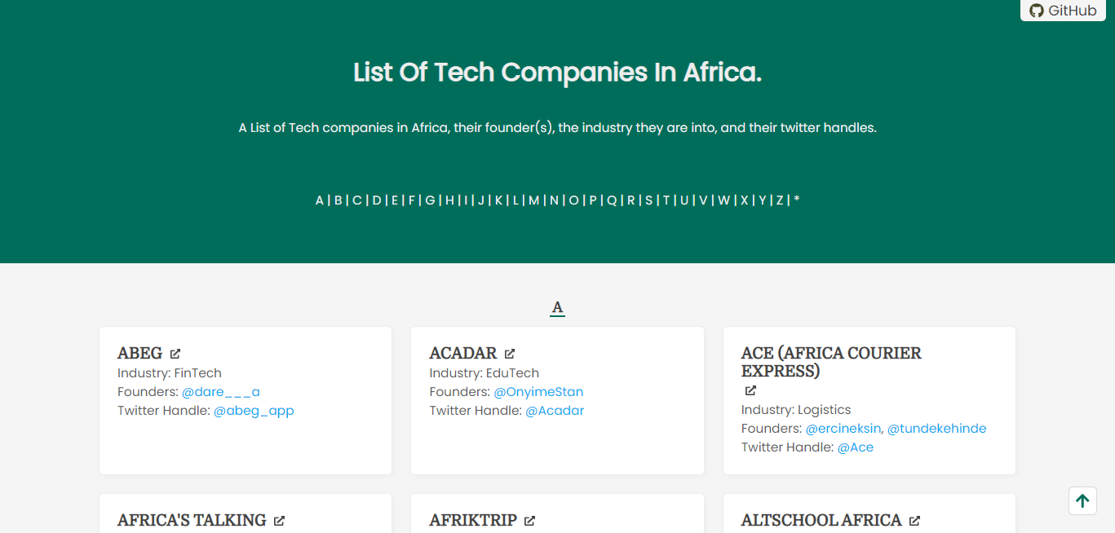Click the ACE external link icon
Screen dimensions: 1115x533
pyautogui.click(x=749, y=390)
